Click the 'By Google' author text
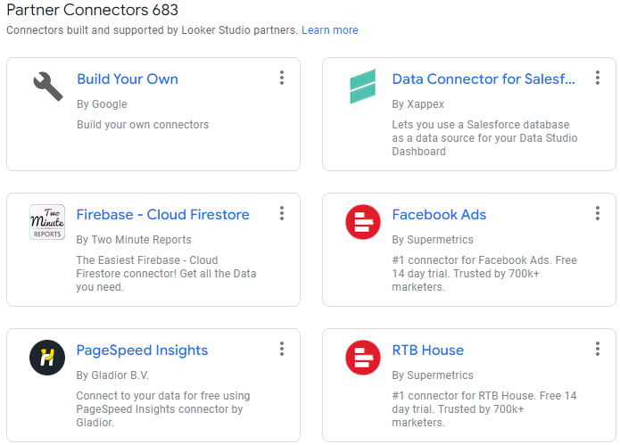This screenshot has width=620, height=445. tap(102, 104)
